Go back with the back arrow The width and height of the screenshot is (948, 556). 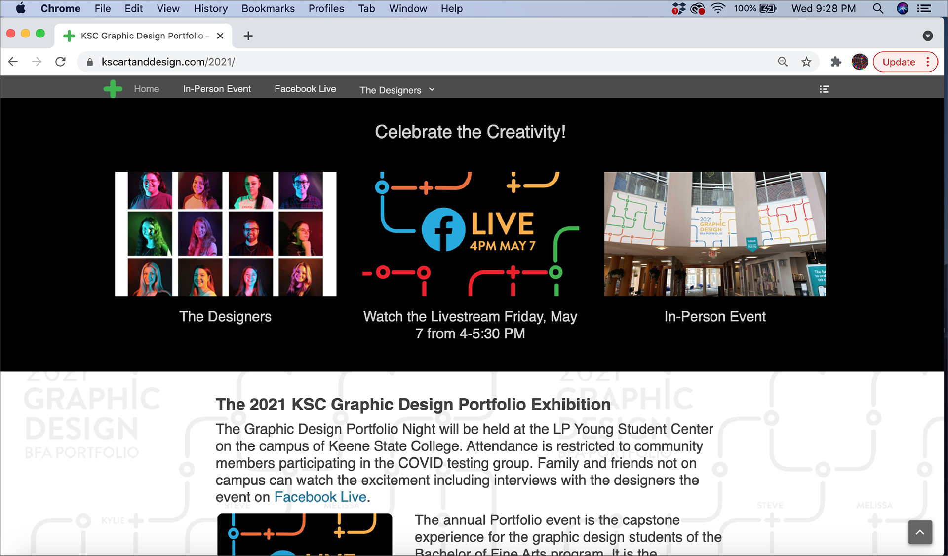(13, 62)
